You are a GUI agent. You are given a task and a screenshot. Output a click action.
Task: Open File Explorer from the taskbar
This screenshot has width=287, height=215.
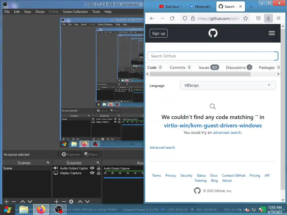tap(24, 209)
